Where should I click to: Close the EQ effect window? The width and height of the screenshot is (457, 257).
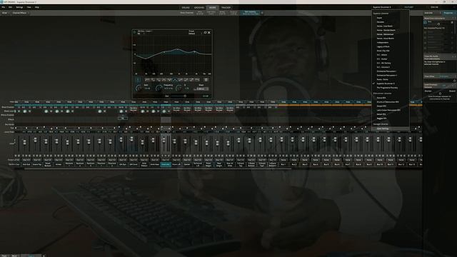pyautogui.click(x=209, y=32)
